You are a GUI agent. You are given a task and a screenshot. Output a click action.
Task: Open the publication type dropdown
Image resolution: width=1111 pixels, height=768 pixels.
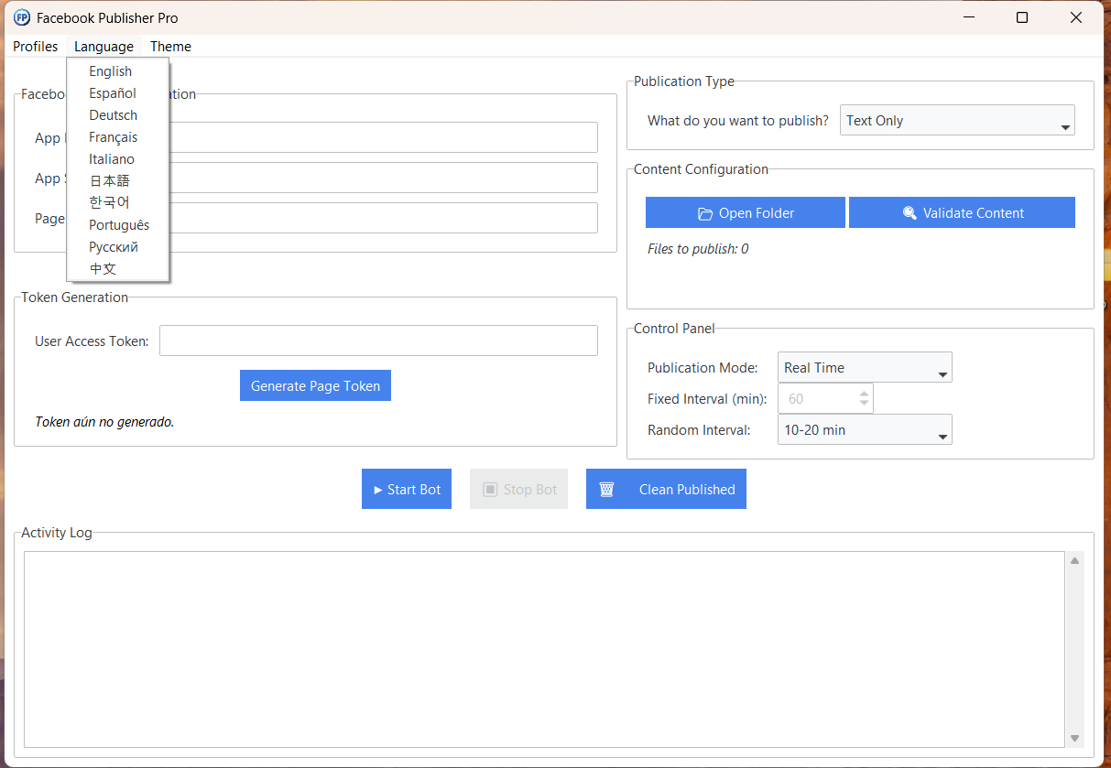click(957, 121)
